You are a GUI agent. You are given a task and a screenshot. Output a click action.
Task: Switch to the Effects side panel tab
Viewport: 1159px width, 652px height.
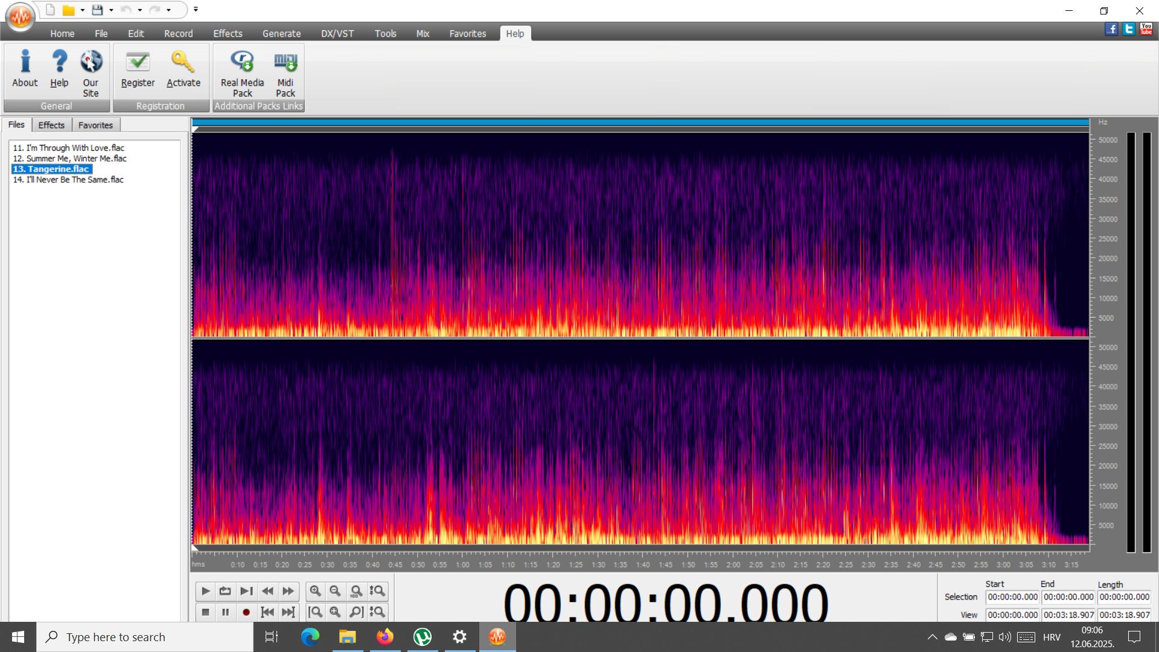51,125
